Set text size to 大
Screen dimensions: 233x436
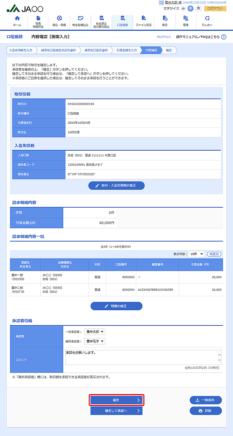(198, 9)
